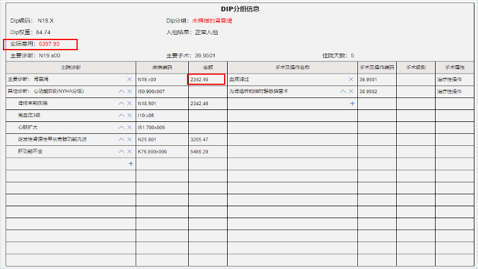Move 高血压3级 diagnosis up with arrow

pos(121,115)
